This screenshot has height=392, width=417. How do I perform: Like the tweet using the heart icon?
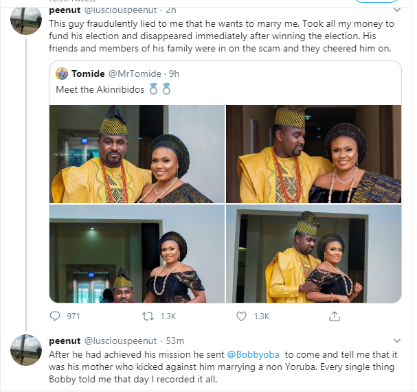coord(241,316)
